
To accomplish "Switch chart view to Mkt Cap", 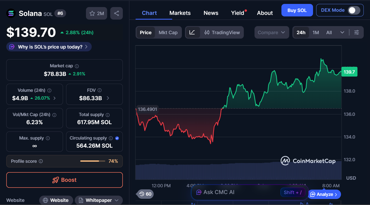I will point(168,32).
